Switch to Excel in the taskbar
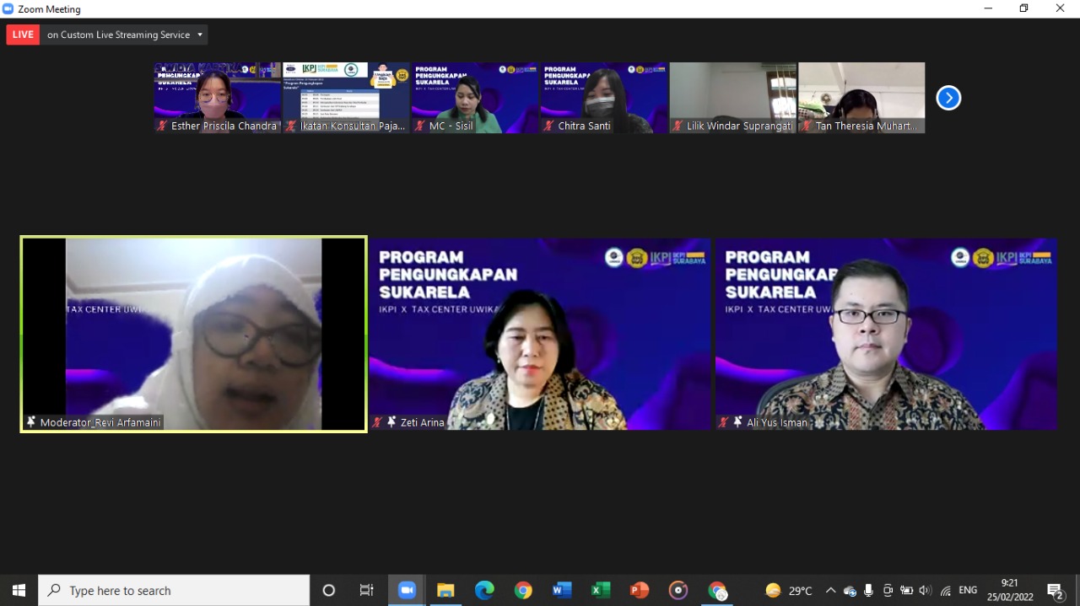1080x606 pixels. pyautogui.click(x=601, y=590)
